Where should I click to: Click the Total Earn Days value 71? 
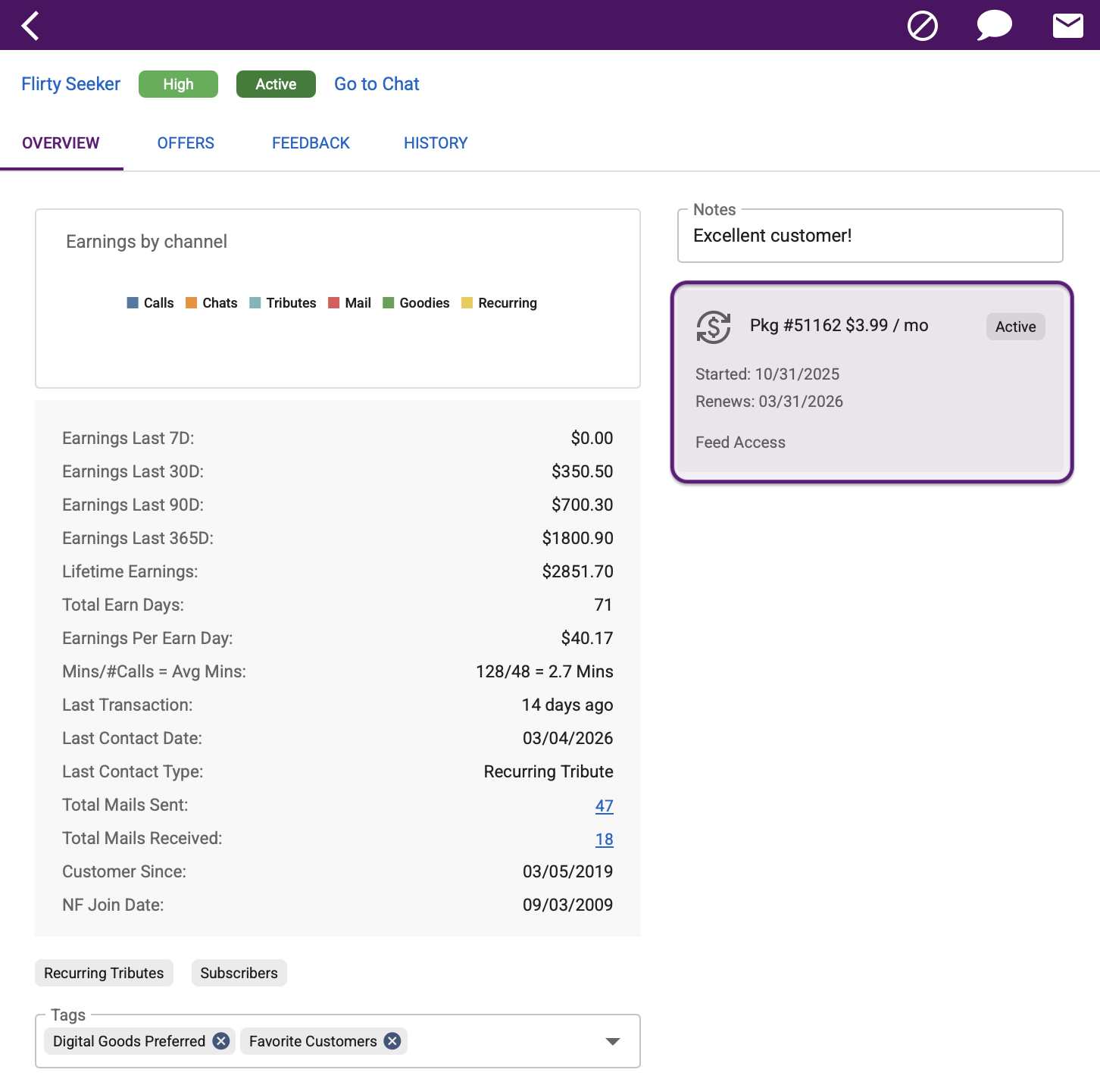pyautogui.click(x=603, y=605)
